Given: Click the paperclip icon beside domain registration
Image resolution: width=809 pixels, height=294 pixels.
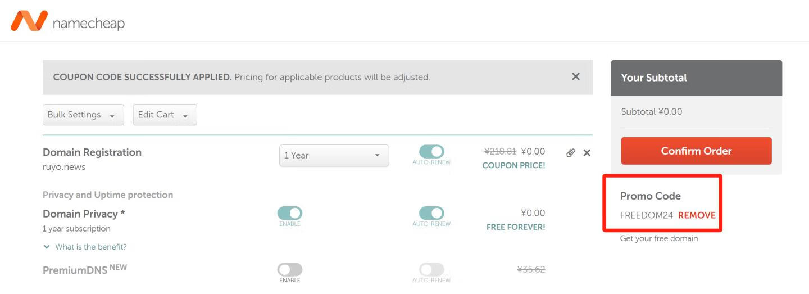Looking at the screenshot, I should pyautogui.click(x=571, y=153).
